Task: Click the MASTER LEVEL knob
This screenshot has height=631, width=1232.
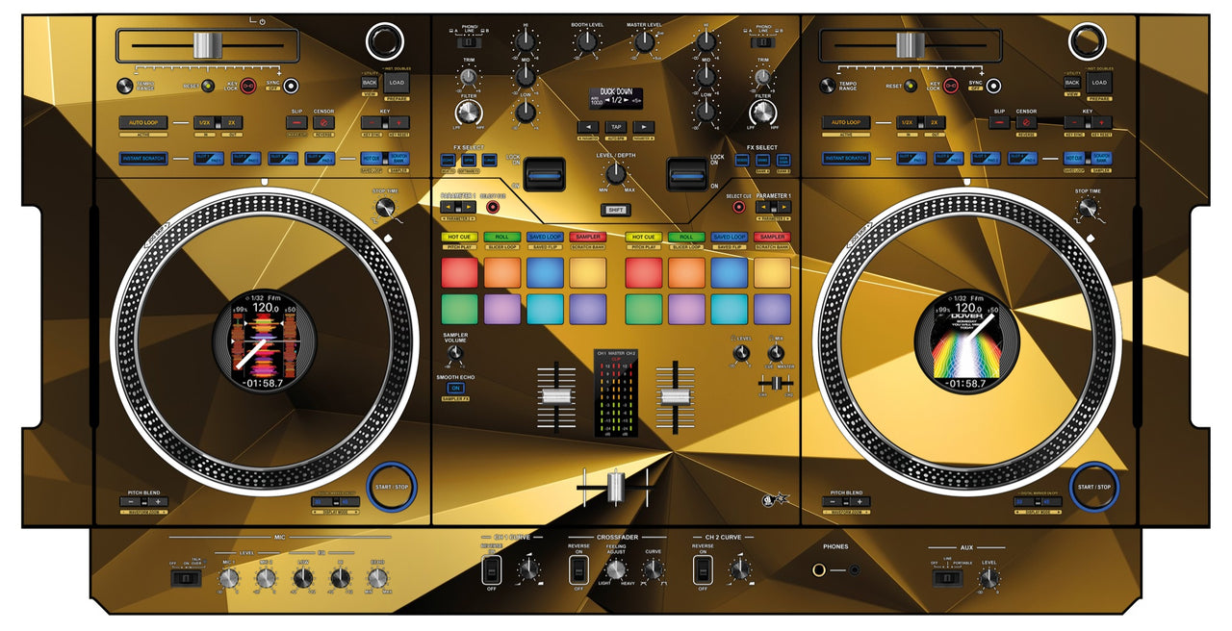Action: click(644, 41)
